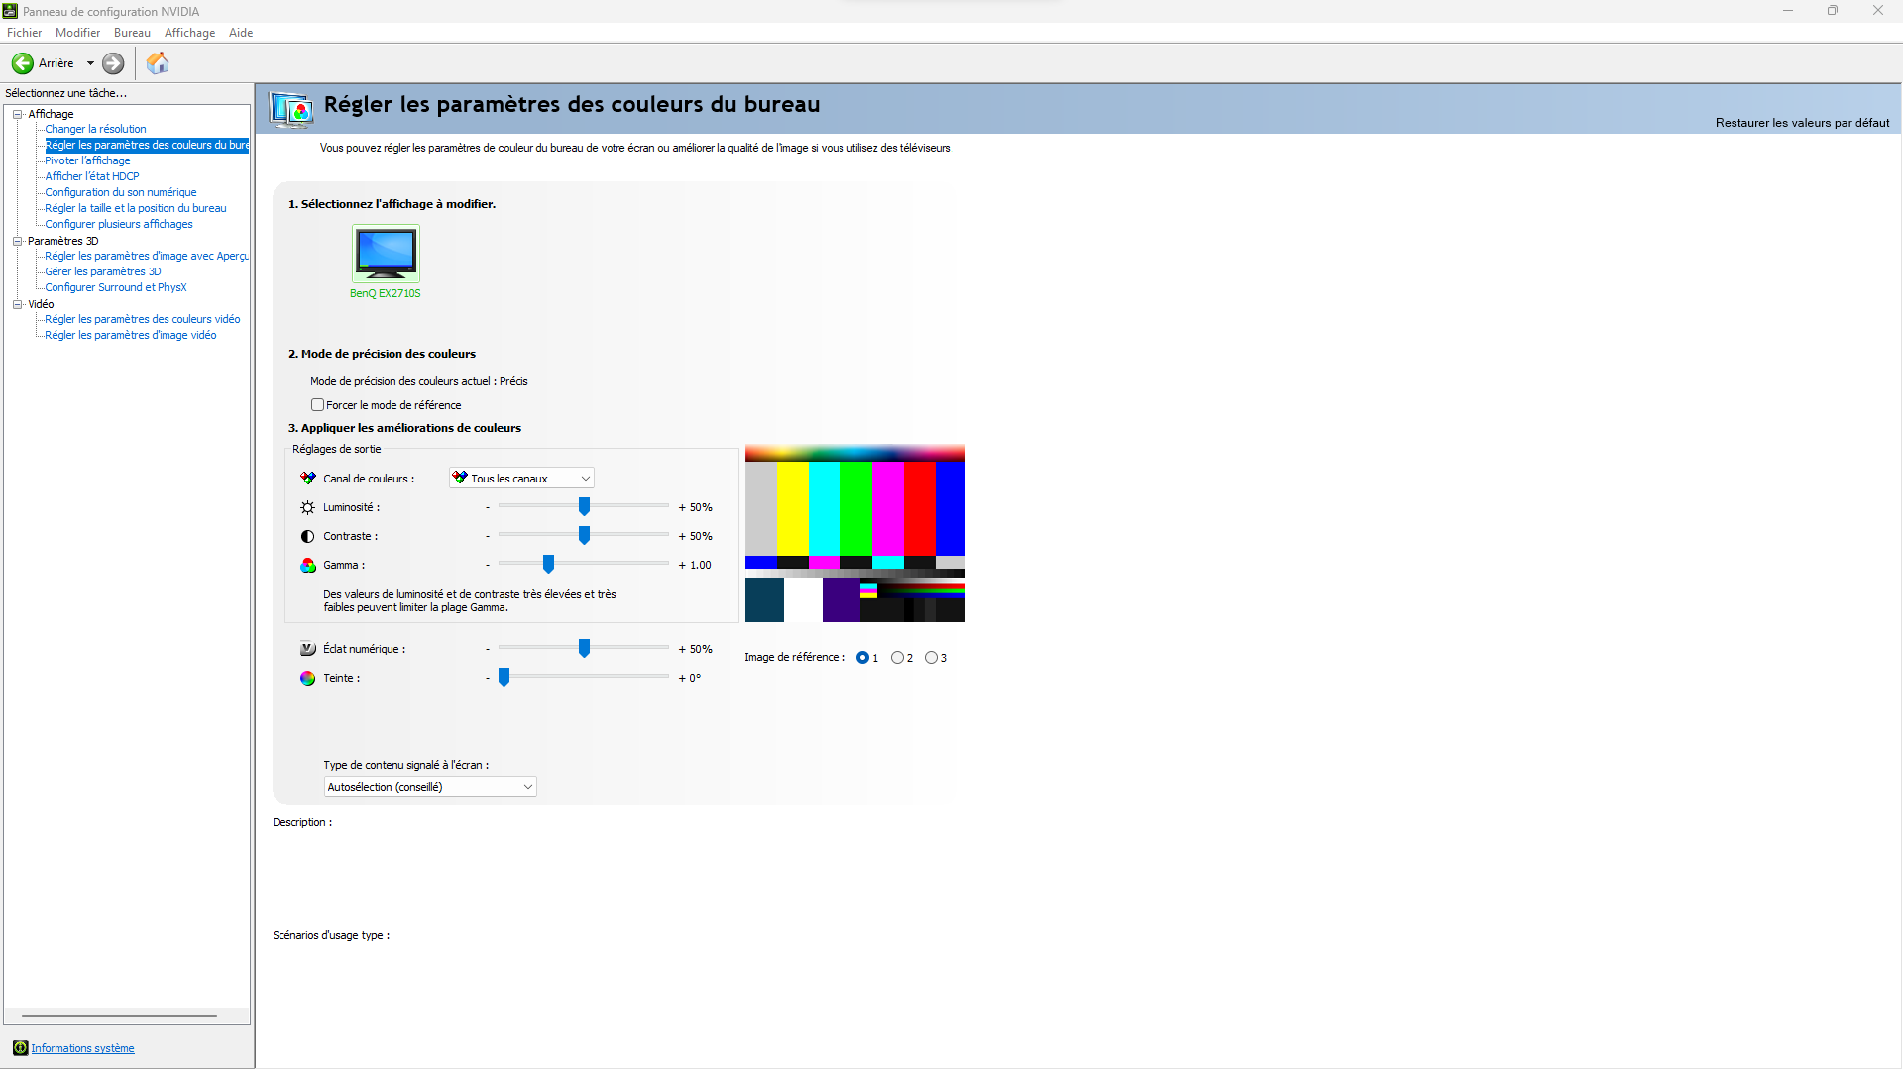The image size is (1903, 1070).
Task: Click the Home icon in the toolbar
Action: [158, 63]
